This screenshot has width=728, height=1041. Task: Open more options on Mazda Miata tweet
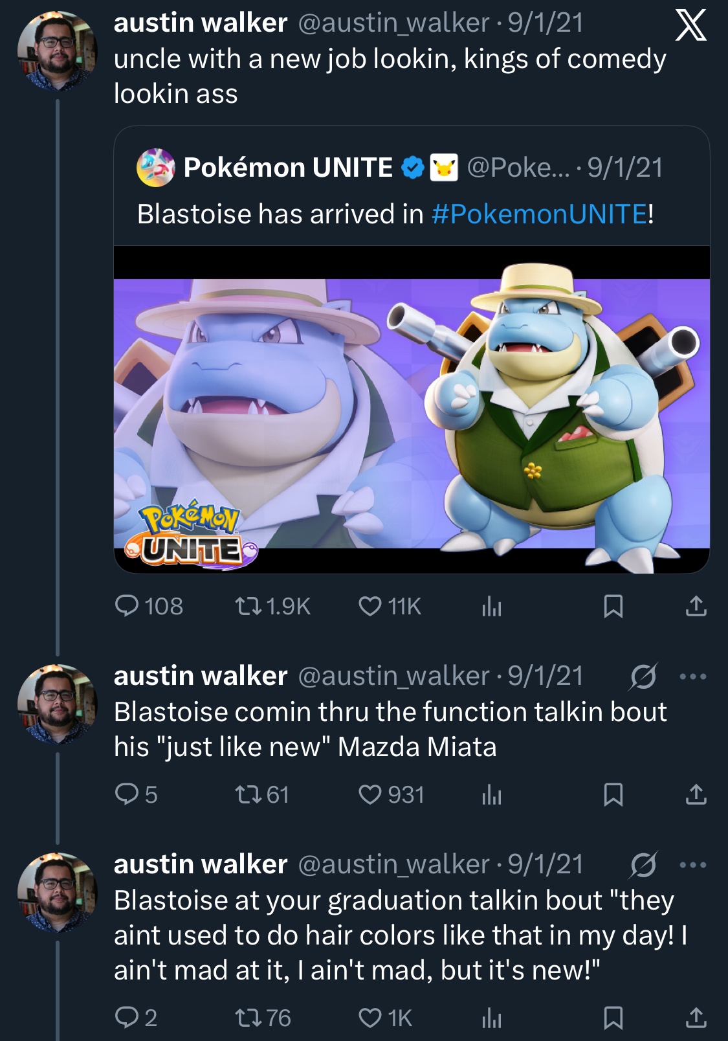(693, 677)
